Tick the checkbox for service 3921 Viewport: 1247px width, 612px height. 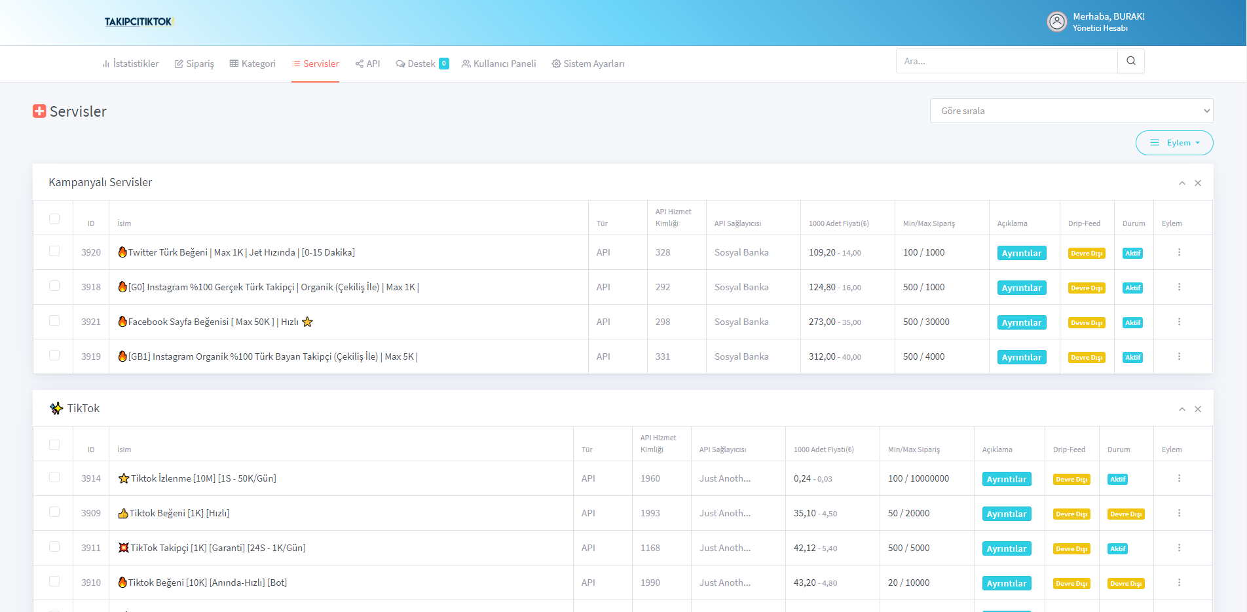(x=54, y=320)
